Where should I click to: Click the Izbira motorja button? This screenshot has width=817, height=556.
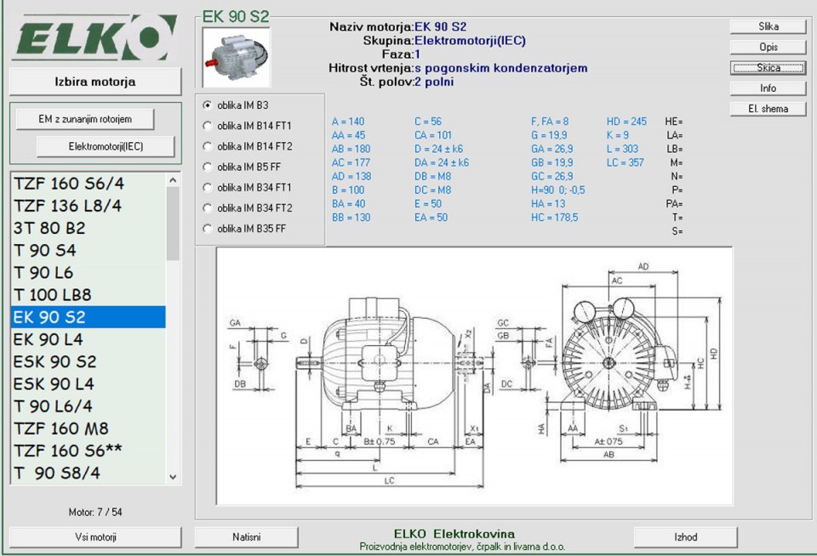tap(95, 82)
